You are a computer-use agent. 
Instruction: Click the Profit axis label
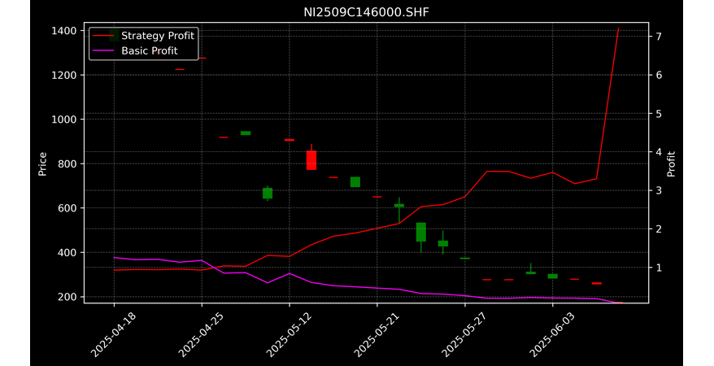(x=671, y=163)
